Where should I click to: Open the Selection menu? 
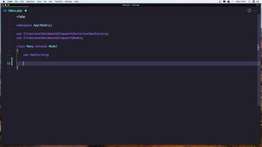tap(30, 2)
